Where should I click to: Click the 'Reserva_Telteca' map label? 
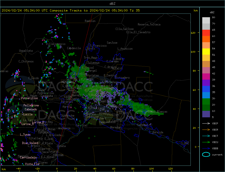149,24
